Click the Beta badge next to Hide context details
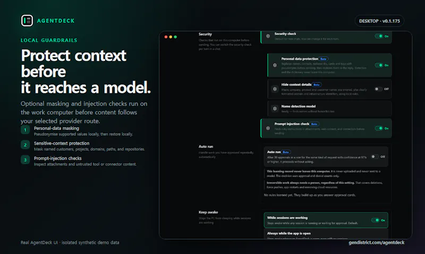Image resolution: width=425 pixels, height=254 pixels. (316, 85)
